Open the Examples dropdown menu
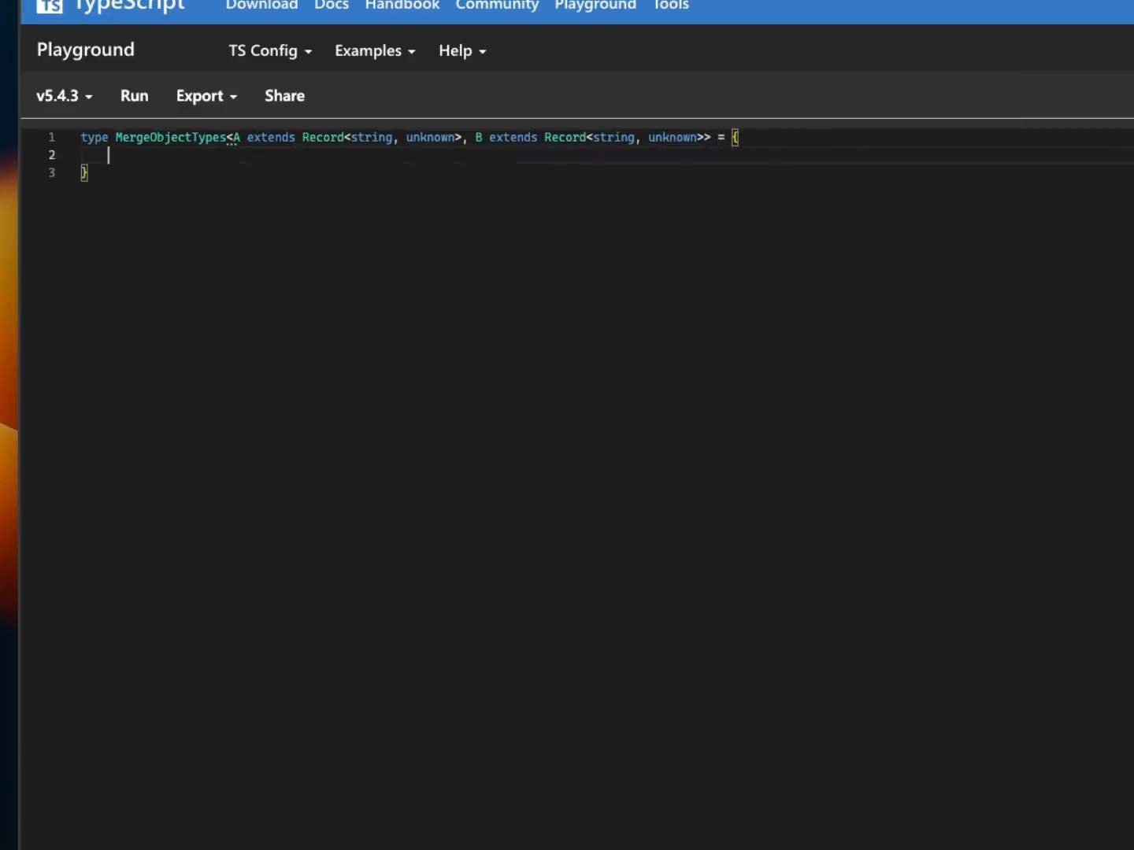This screenshot has width=1134, height=850. tap(374, 51)
